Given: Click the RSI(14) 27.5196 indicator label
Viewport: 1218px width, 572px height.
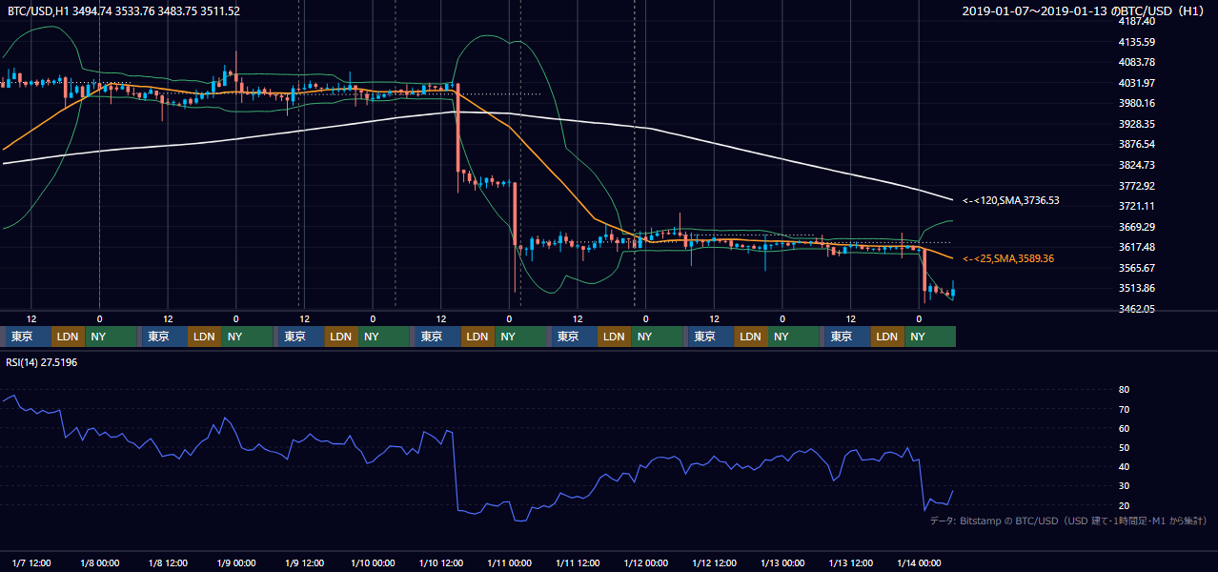Looking at the screenshot, I should pyautogui.click(x=43, y=363).
